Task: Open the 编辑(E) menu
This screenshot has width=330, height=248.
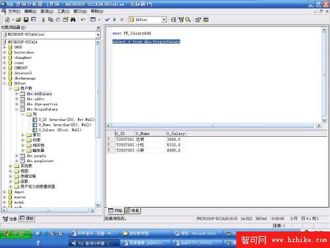Action: [30, 11]
